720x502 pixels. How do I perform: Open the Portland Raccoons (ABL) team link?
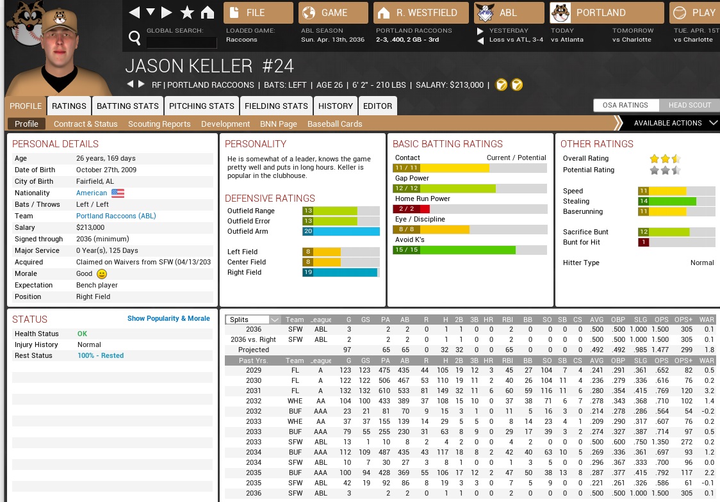coord(116,216)
